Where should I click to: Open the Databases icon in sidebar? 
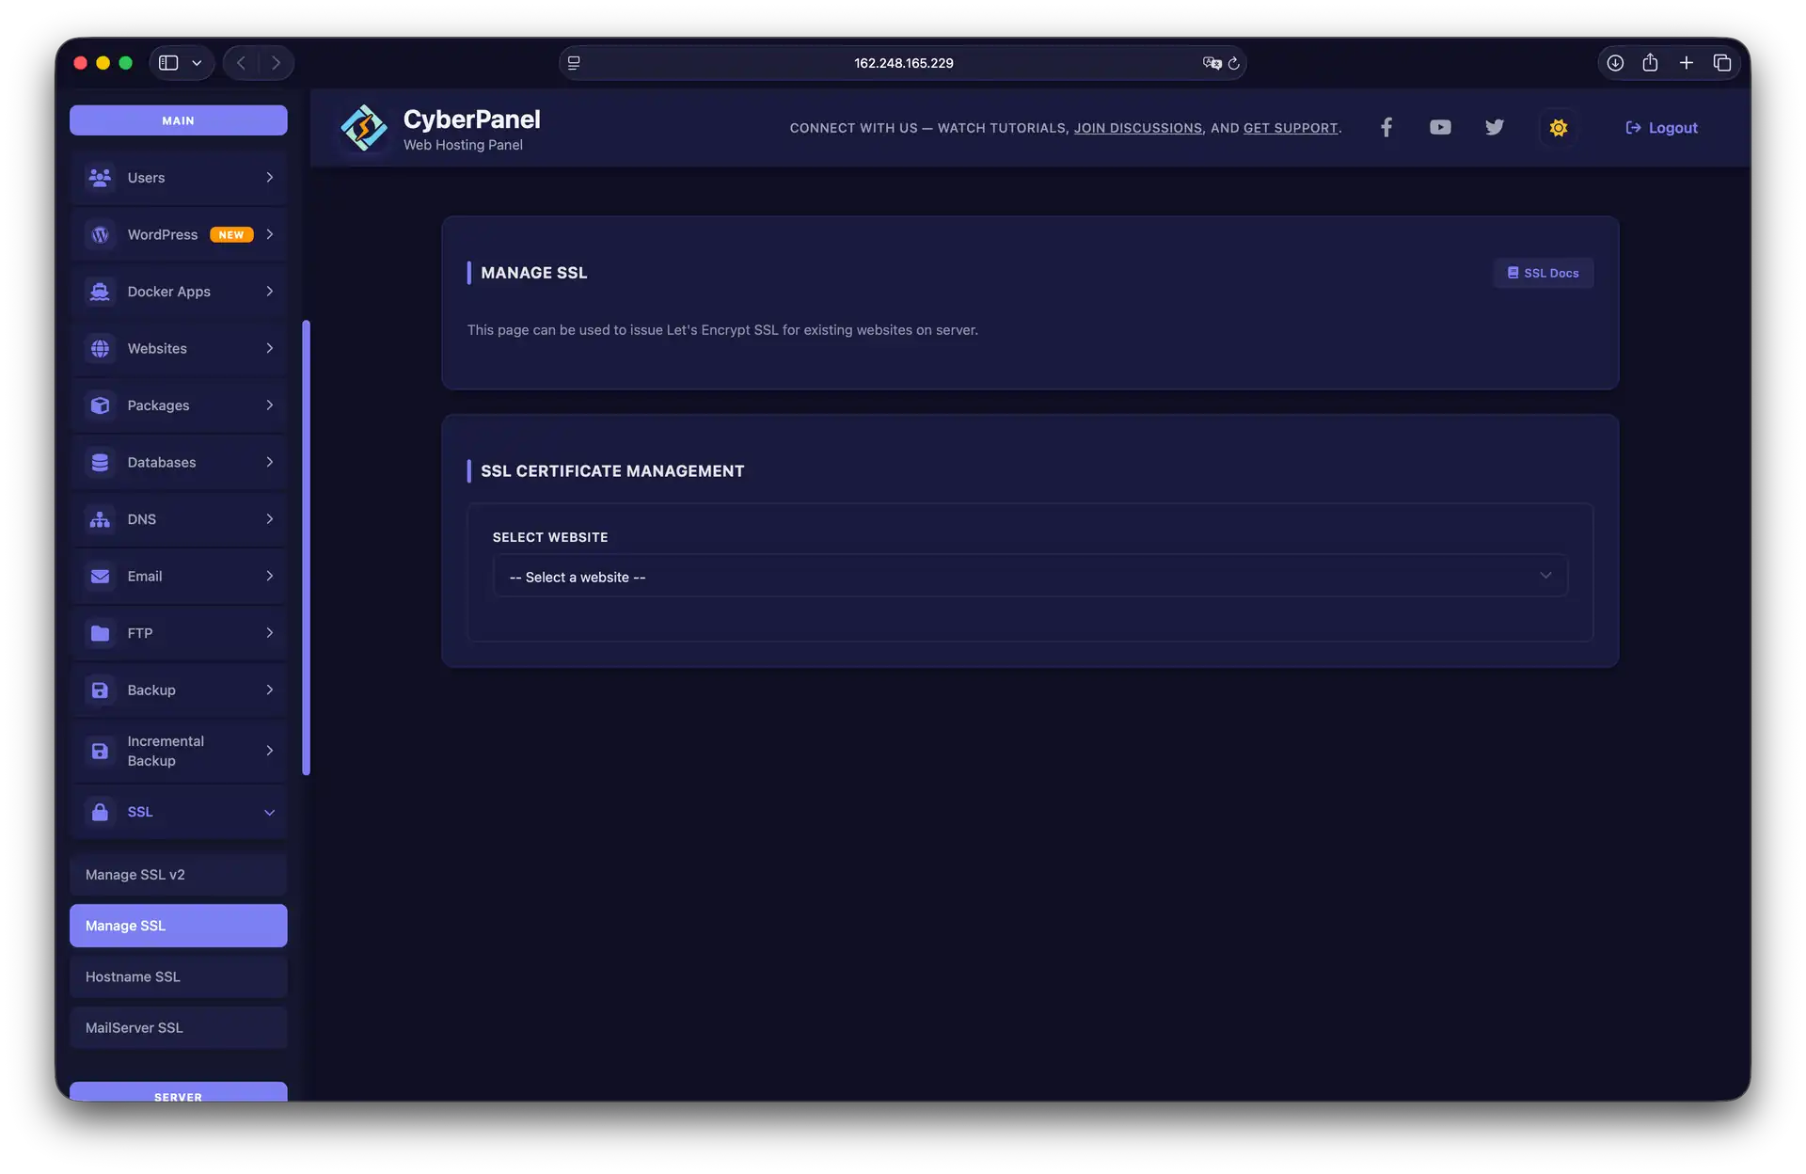[x=101, y=462]
